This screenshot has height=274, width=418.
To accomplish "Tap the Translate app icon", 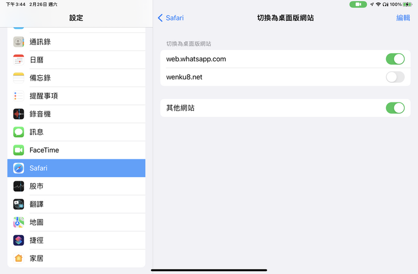I will pyautogui.click(x=19, y=204).
